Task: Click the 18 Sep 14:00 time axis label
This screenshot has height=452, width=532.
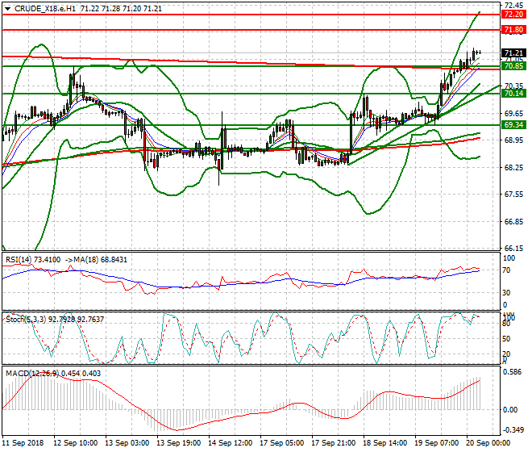Action: [x=384, y=443]
